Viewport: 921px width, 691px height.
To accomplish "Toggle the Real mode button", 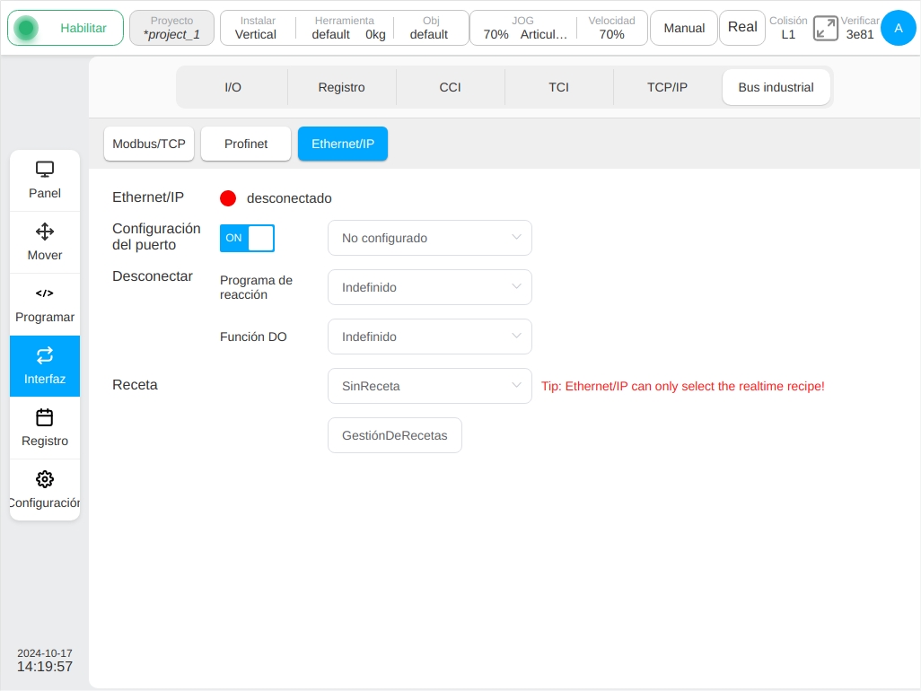I will coord(742,28).
